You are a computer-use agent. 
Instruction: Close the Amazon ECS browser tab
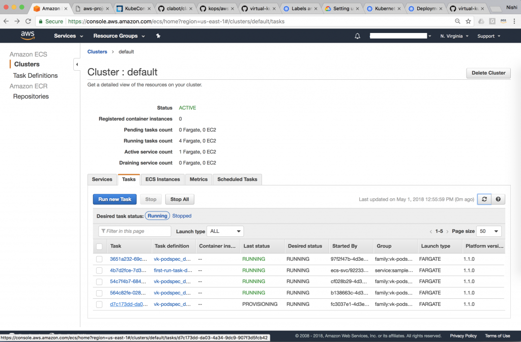pyautogui.click(x=66, y=9)
